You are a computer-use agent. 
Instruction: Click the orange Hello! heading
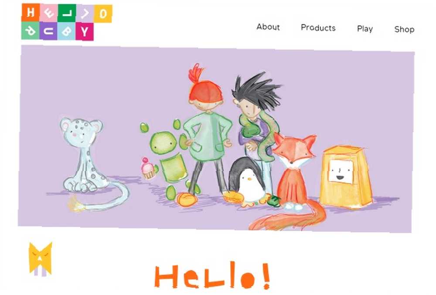point(212,275)
